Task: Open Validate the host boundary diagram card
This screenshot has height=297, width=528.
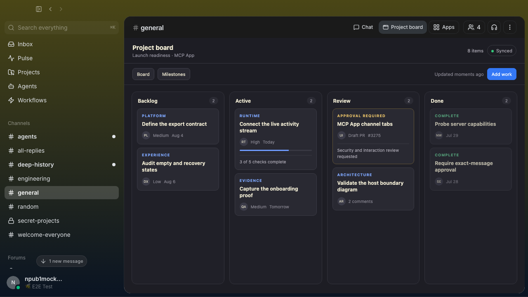Action: click(373, 189)
